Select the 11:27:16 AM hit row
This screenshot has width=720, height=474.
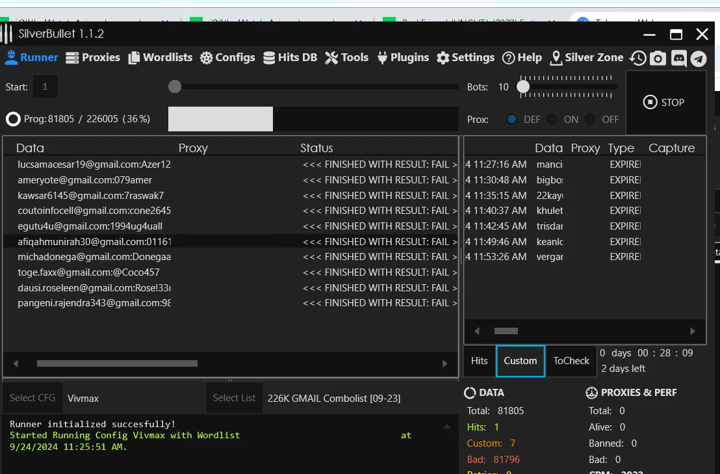(x=585, y=165)
